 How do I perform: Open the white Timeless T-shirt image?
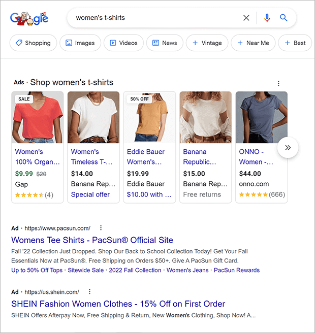93,117
